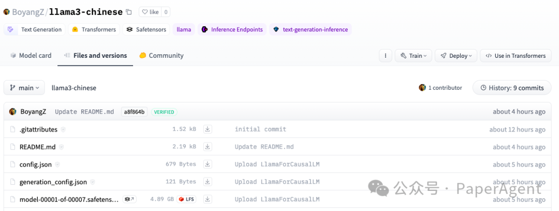Open the BoyangZ namespace link in title
The width and height of the screenshot is (559, 211).
pyautogui.click(x=28, y=12)
